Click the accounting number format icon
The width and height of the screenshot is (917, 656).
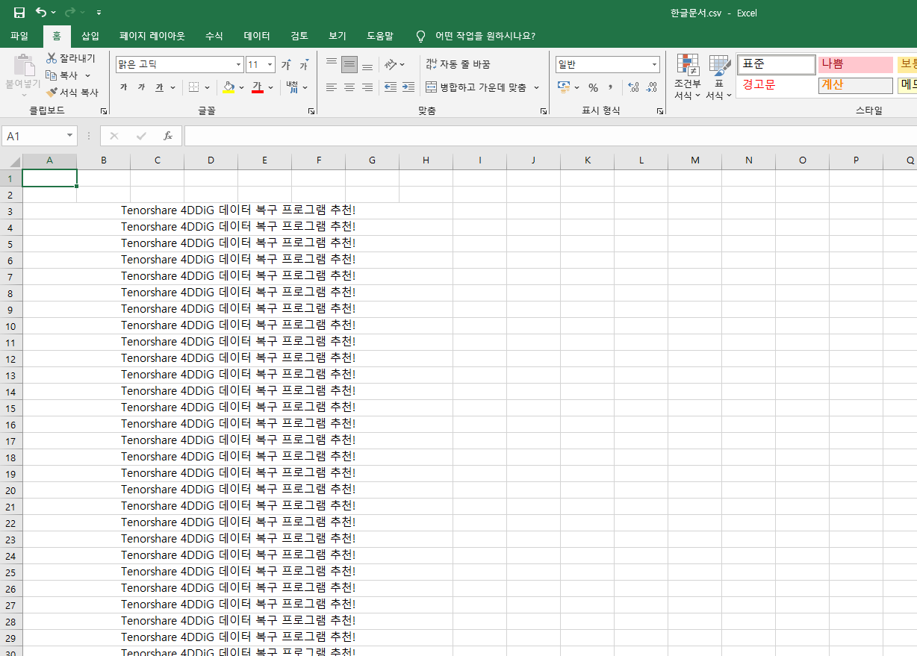tap(565, 87)
